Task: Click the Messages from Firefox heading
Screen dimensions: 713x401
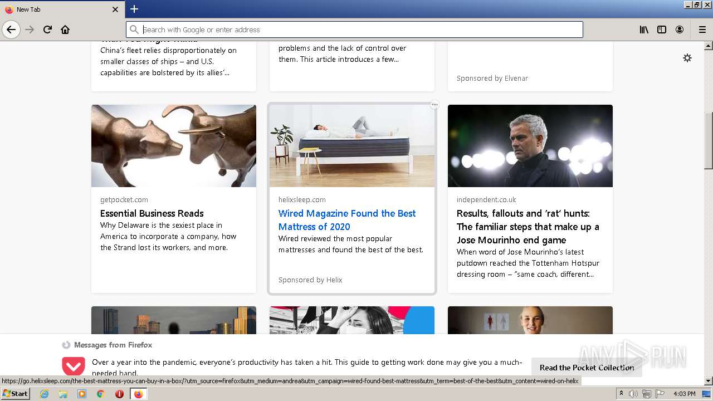Action: click(113, 345)
